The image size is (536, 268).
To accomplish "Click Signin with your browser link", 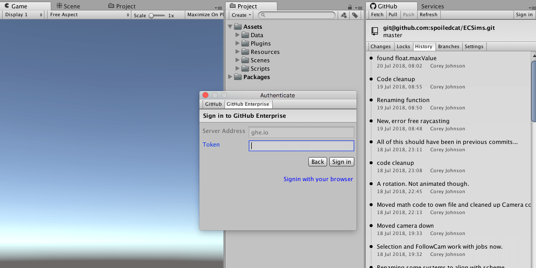I will pyautogui.click(x=318, y=179).
